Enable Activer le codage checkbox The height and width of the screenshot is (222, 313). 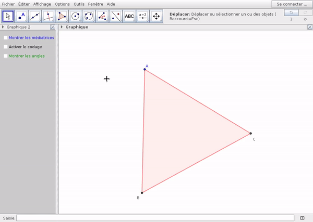pyautogui.click(x=6, y=47)
